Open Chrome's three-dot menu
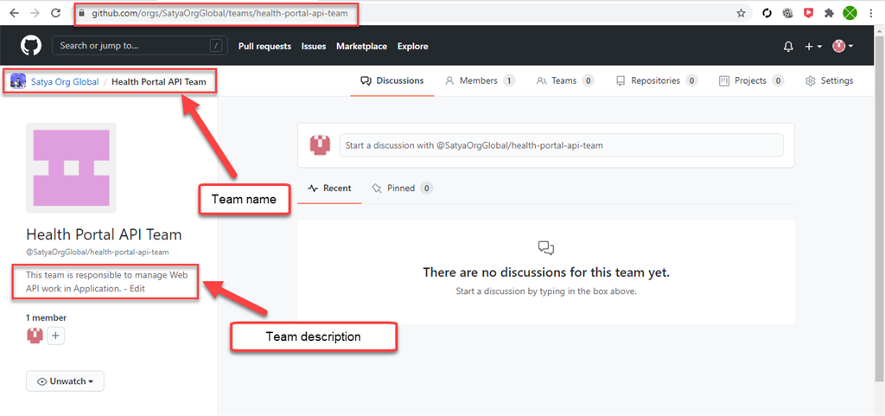885x416 pixels. (871, 13)
